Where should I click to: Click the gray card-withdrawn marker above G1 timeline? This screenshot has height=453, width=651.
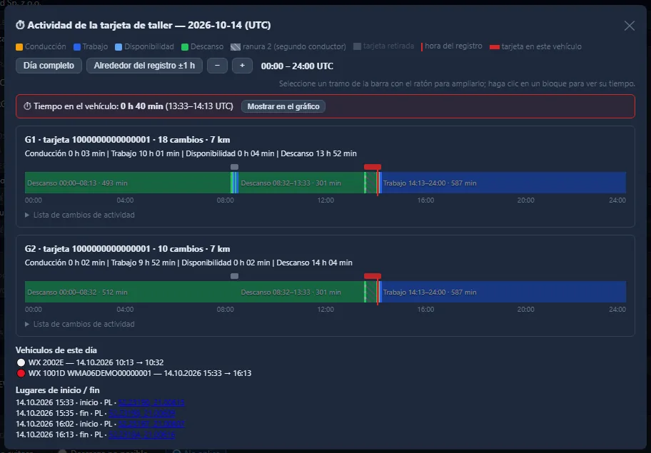coord(235,167)
